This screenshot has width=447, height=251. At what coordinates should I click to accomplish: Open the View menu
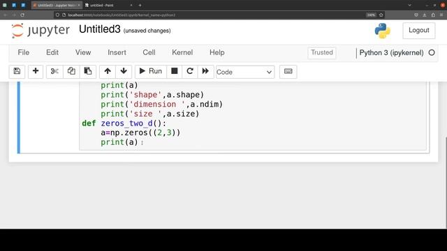point(83,53)
